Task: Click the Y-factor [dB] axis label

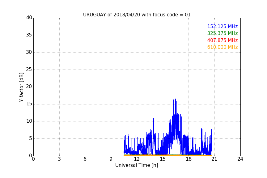Action: point(21,87)
